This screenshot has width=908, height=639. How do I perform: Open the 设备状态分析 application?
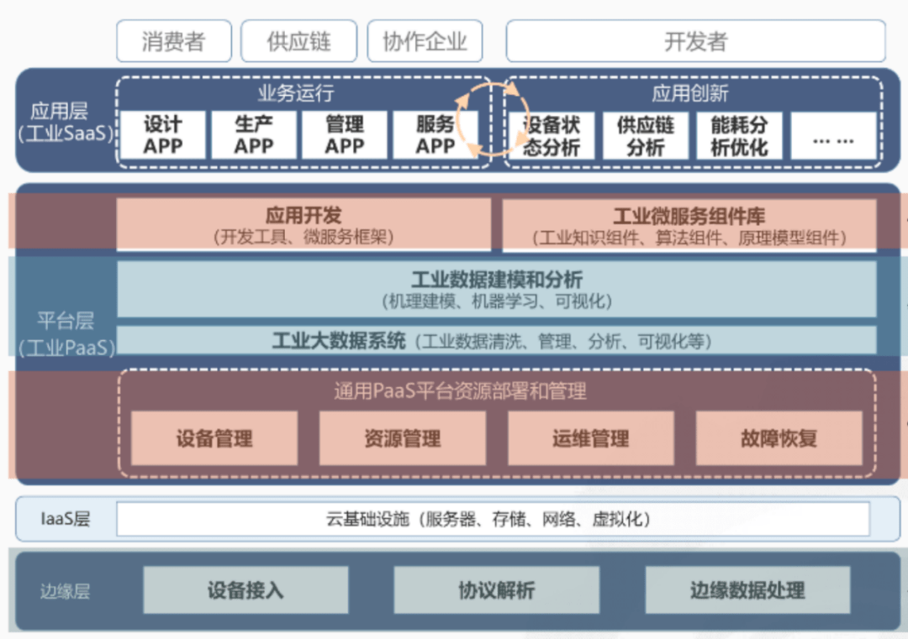[x=552, y=135]
